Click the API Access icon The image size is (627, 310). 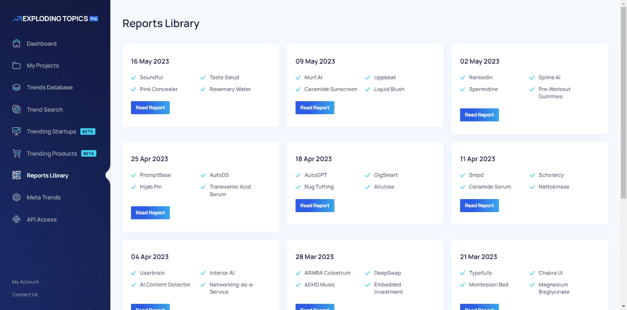[x=16, y=219]
